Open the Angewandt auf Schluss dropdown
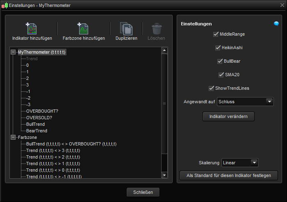287x202 pixels. click(245, 102)
